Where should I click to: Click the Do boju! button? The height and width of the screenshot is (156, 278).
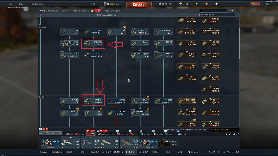139,4
